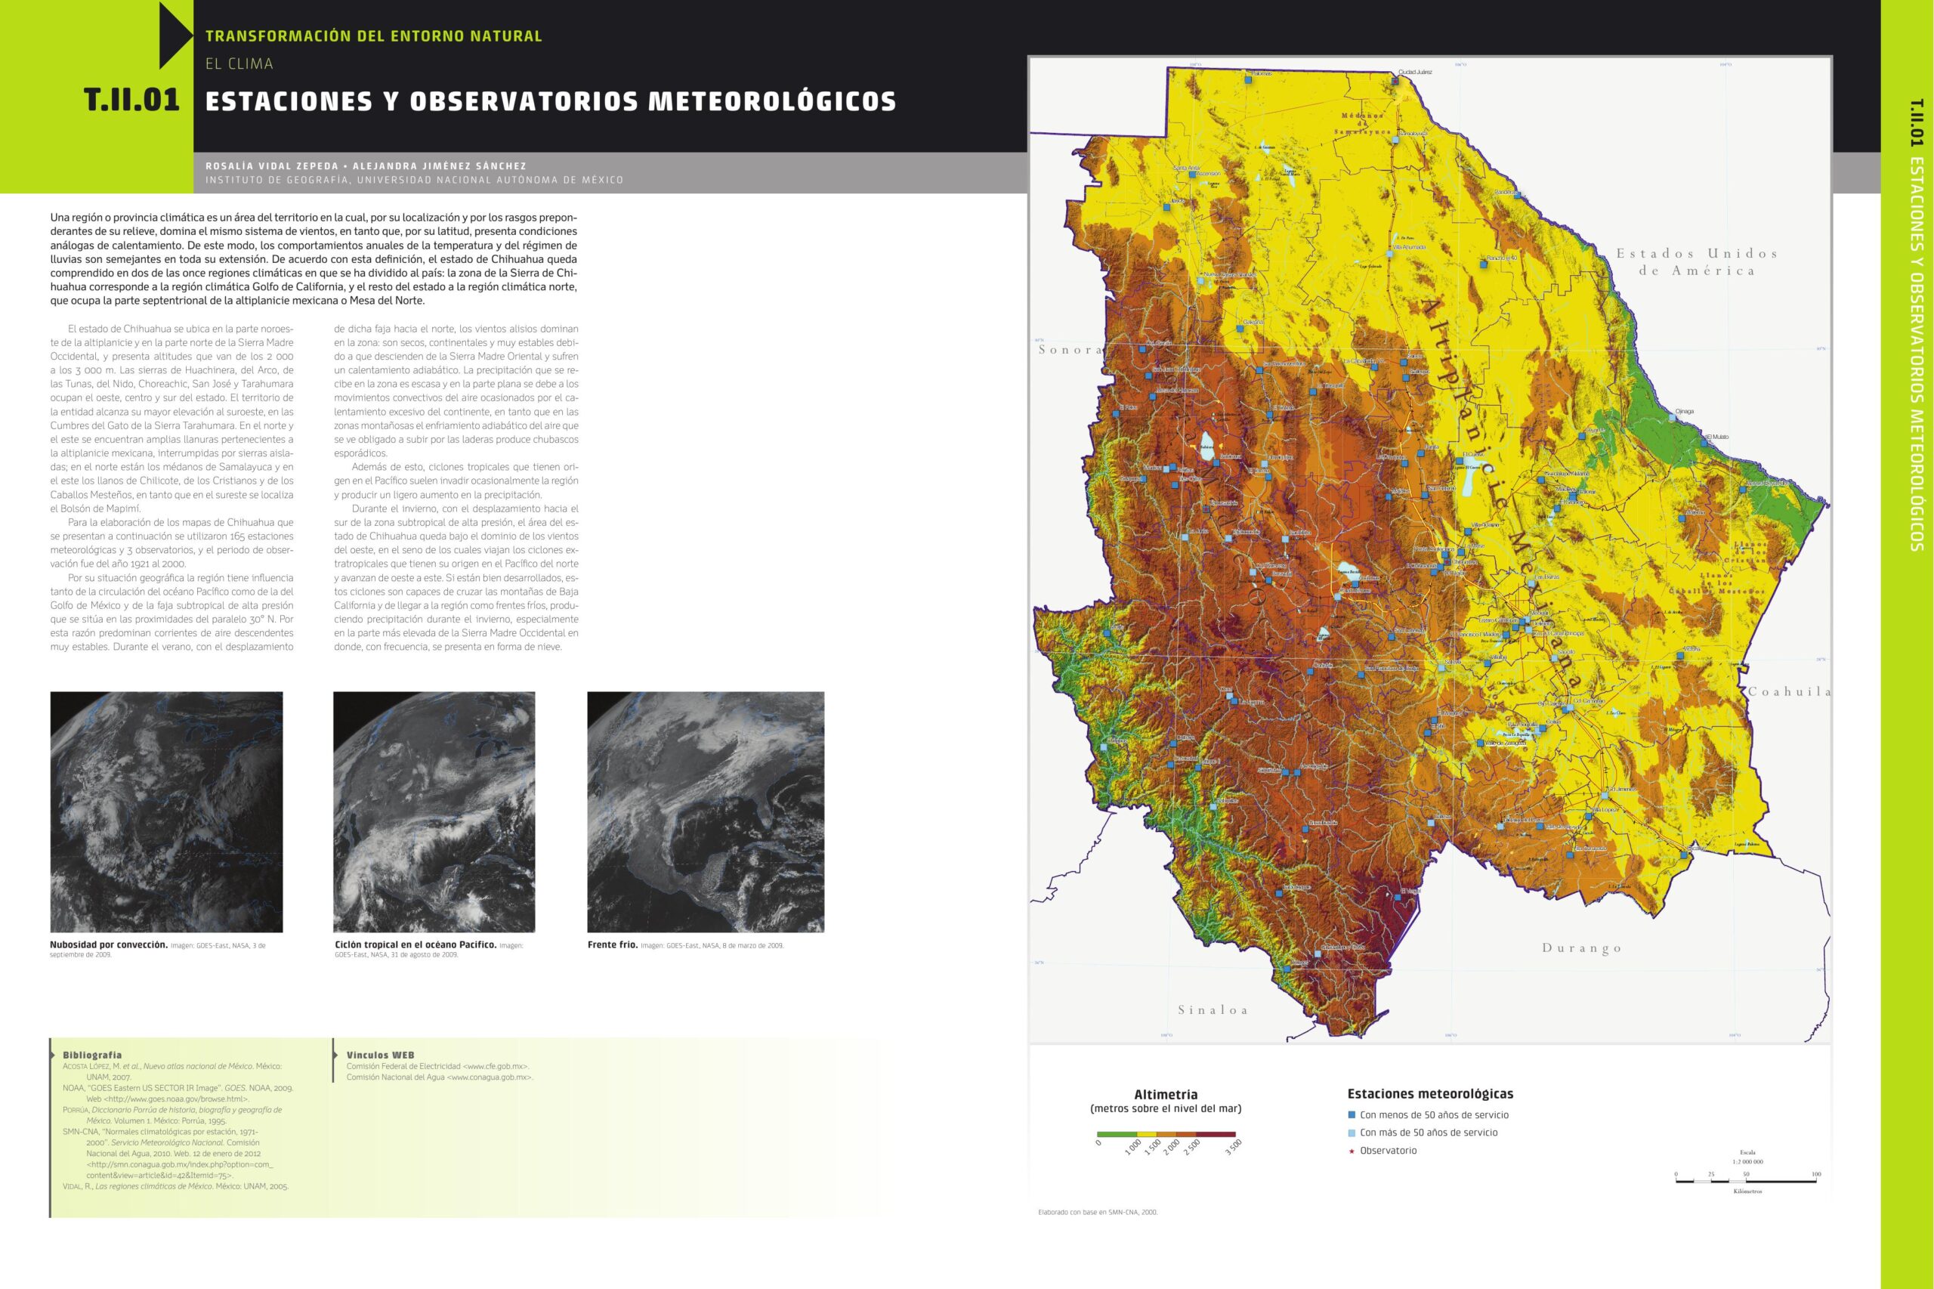
Task: Click the www.conagua.gob.mx web link
Action: (490, 1077)
